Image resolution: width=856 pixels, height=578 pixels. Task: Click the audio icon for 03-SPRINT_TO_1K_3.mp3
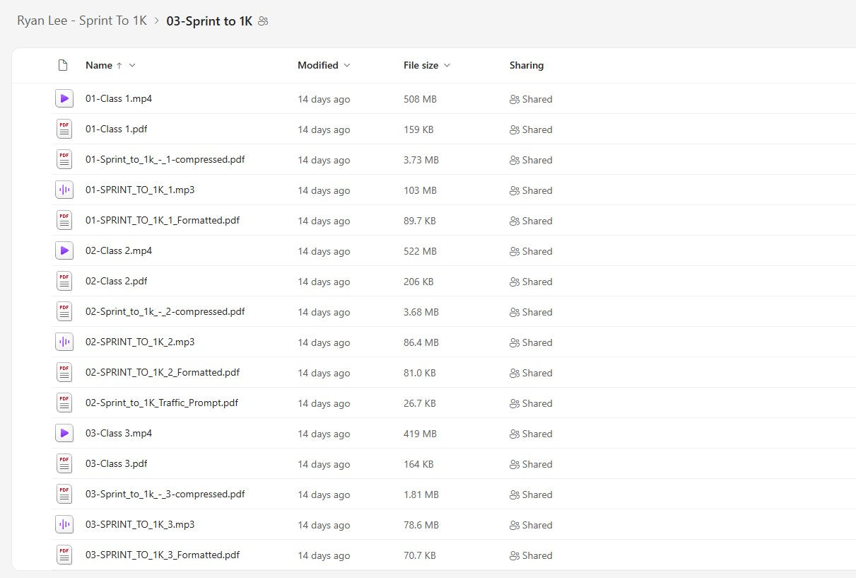64,525
